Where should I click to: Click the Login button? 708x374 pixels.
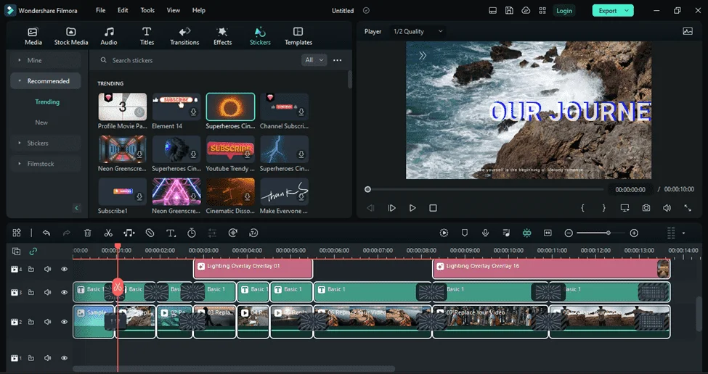[564, 11]
